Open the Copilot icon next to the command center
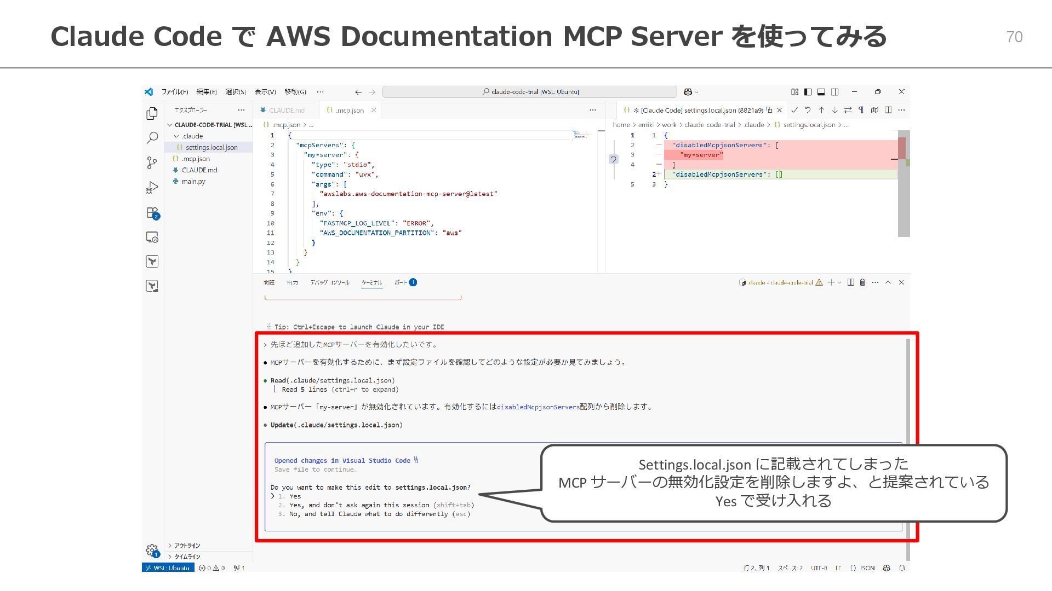 pos(688,92)
